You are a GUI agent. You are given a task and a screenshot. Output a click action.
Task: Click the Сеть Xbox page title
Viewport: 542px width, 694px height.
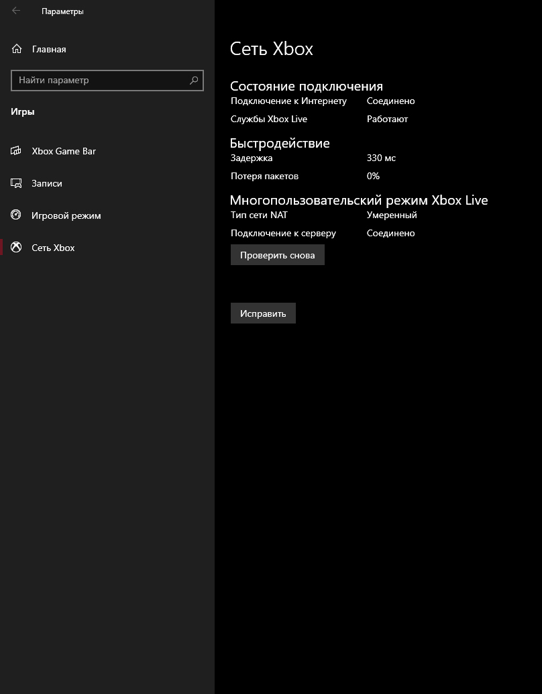tap(271, 49)
